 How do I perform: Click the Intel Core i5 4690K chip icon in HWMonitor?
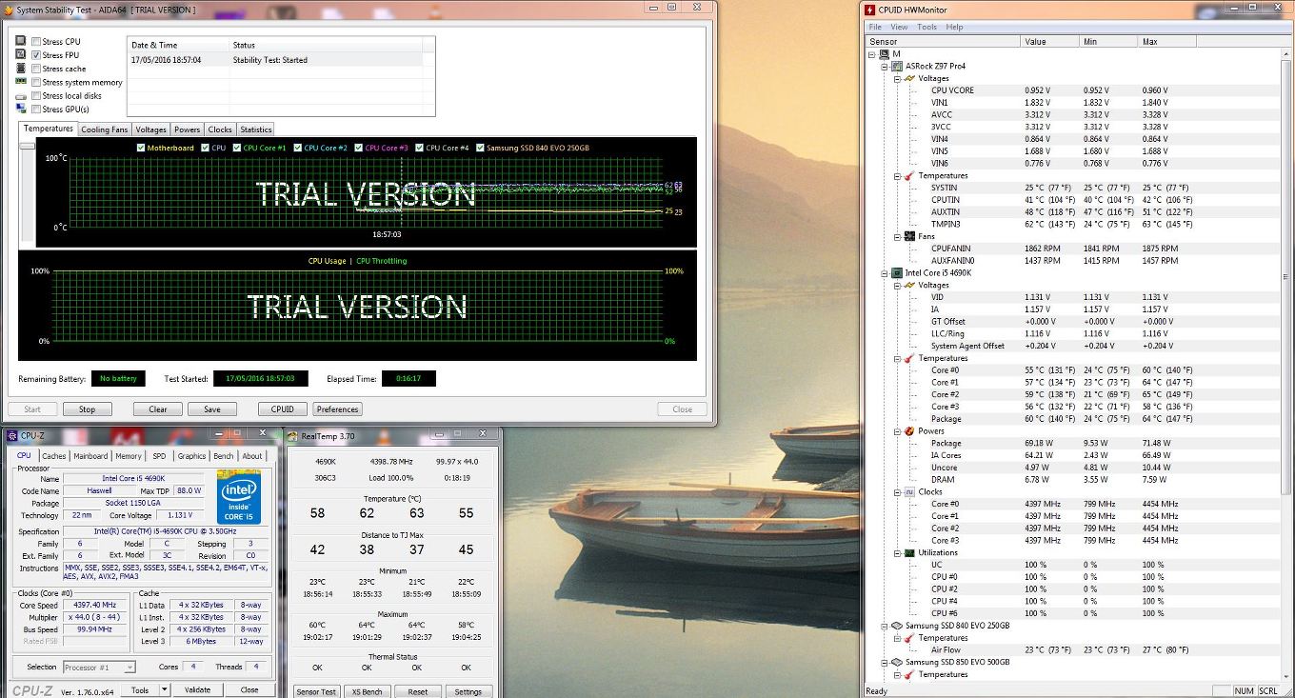897,273
